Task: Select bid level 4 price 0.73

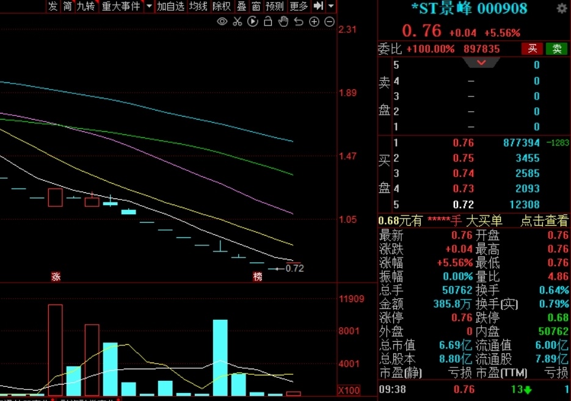Action: tap(463, 189)
